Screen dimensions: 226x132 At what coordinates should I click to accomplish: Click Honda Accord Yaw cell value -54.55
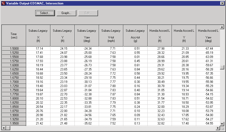tap(208, 123)
